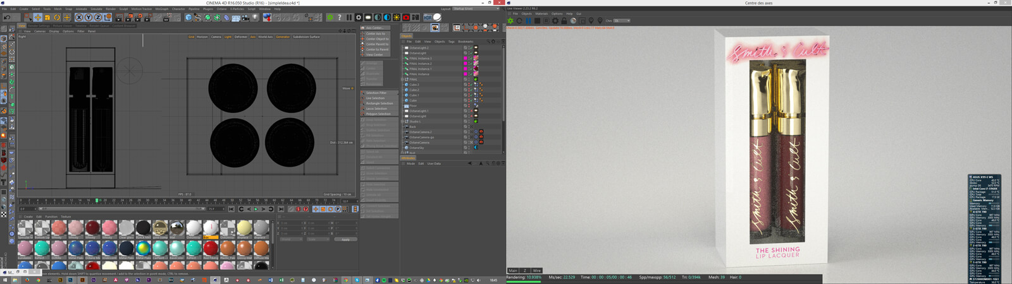The height and width of the screenshot is (284, 1012).
Task: Open the MoGraph menu
Action: pos(162,9)
